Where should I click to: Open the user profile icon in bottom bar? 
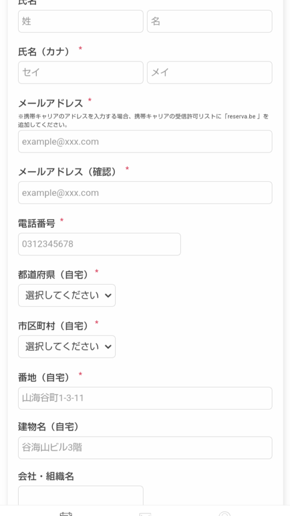[x=225, y=513]
